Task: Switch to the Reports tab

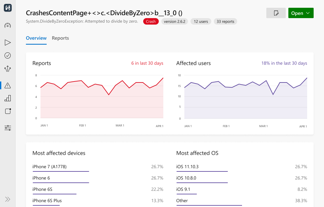Action: [60, 38]
